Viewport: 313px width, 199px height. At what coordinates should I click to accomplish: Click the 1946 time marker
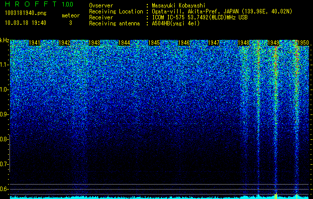pos(184,43)
